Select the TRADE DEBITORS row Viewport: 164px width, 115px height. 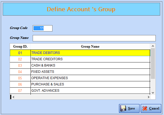[x=80, y=53]
